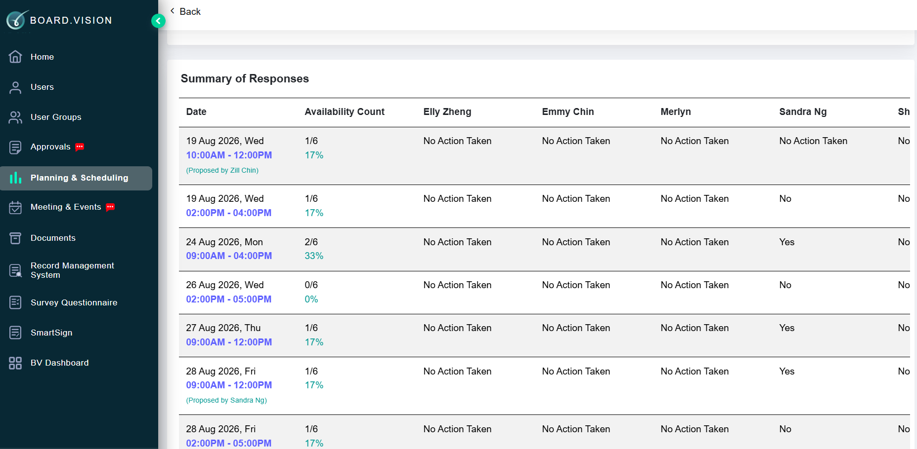
Task: Click the Record Management System icon
Action: click(x=15, y=270)
